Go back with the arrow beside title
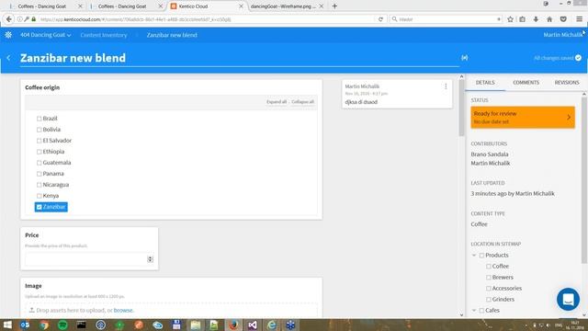 tap(8, 58)
